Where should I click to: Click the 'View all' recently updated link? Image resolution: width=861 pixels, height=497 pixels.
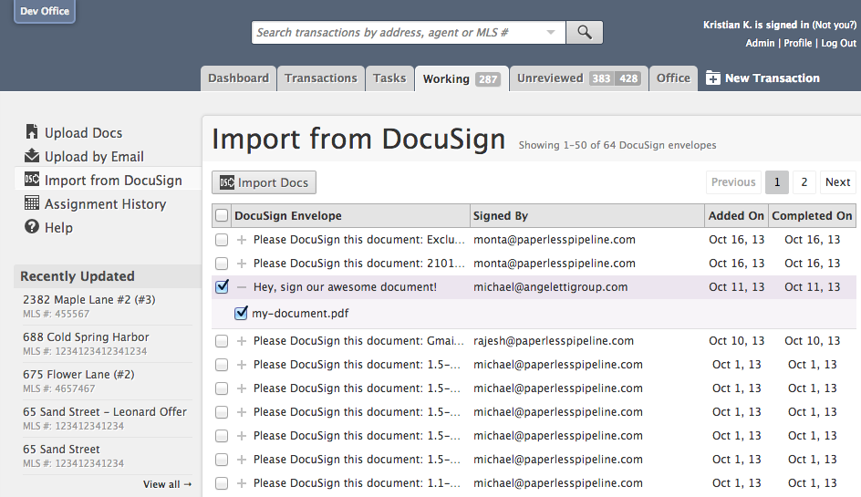pyautogui.click(x=167, y=484)
